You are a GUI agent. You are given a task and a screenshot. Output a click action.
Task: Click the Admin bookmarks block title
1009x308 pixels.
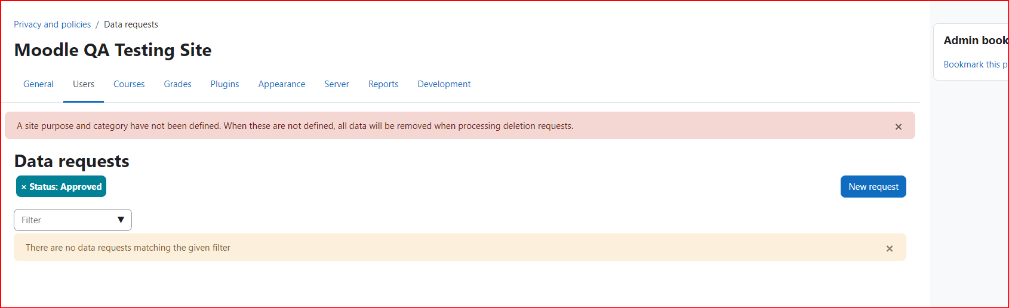(976, 41)
